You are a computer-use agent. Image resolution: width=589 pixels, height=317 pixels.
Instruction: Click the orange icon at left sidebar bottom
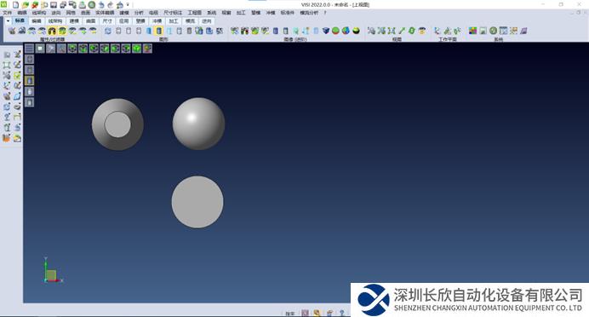pos(7,138)
